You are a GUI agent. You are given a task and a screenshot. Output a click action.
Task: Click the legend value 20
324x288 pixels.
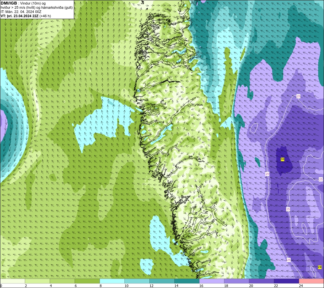(251, 286)
